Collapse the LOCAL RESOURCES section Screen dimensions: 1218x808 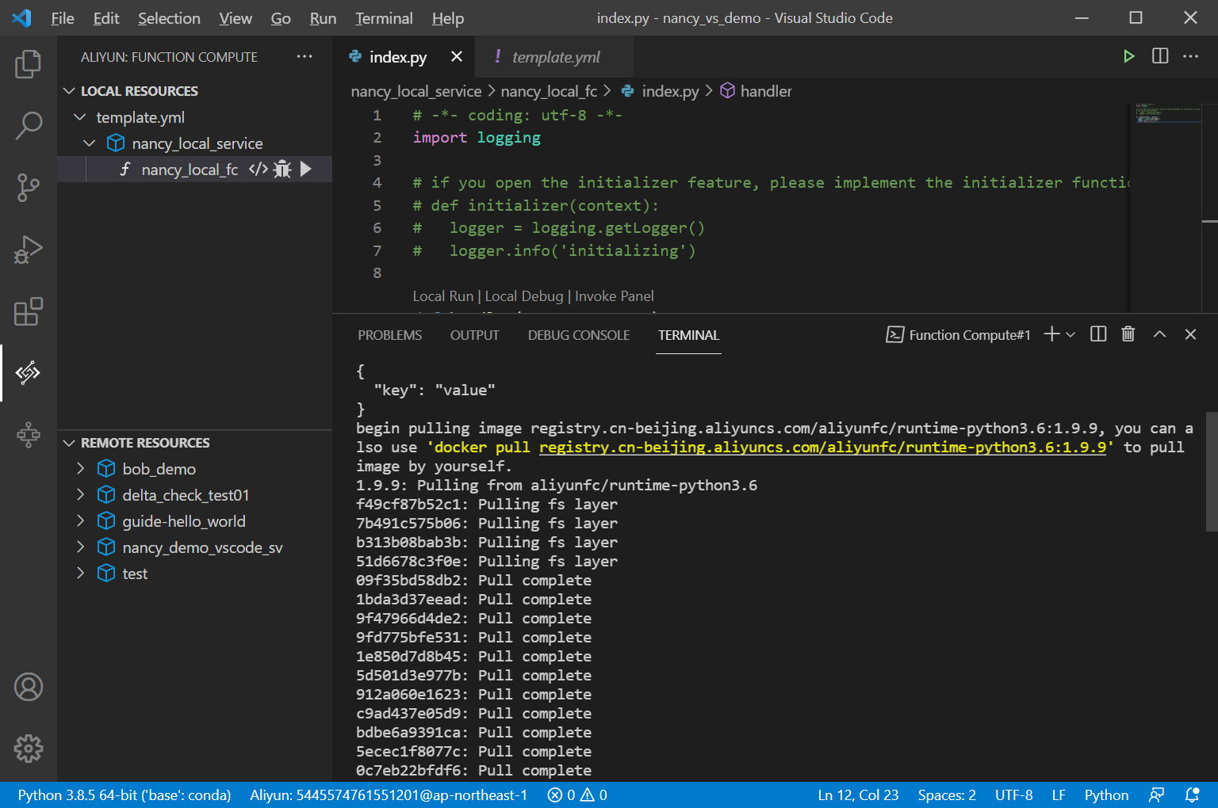tap(69, 91)
